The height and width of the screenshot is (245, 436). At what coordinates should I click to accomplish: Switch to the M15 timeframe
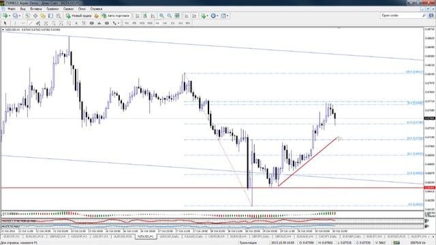pyautogui.click(x=142, y=23)
